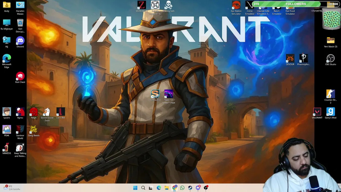Image resolution: width=341 pixels, height=192 pixels.
Task: Select the PEAK game icon
Action: 7,131
